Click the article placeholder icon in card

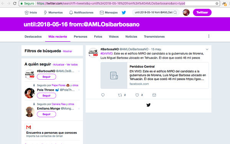click(x=114, y=75)
